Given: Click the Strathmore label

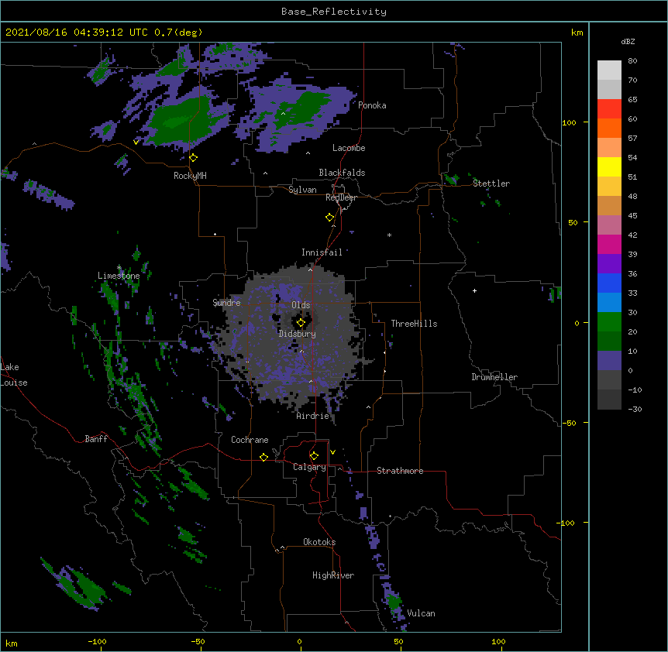Looking at the screenshot, I should tap(400, 471).
